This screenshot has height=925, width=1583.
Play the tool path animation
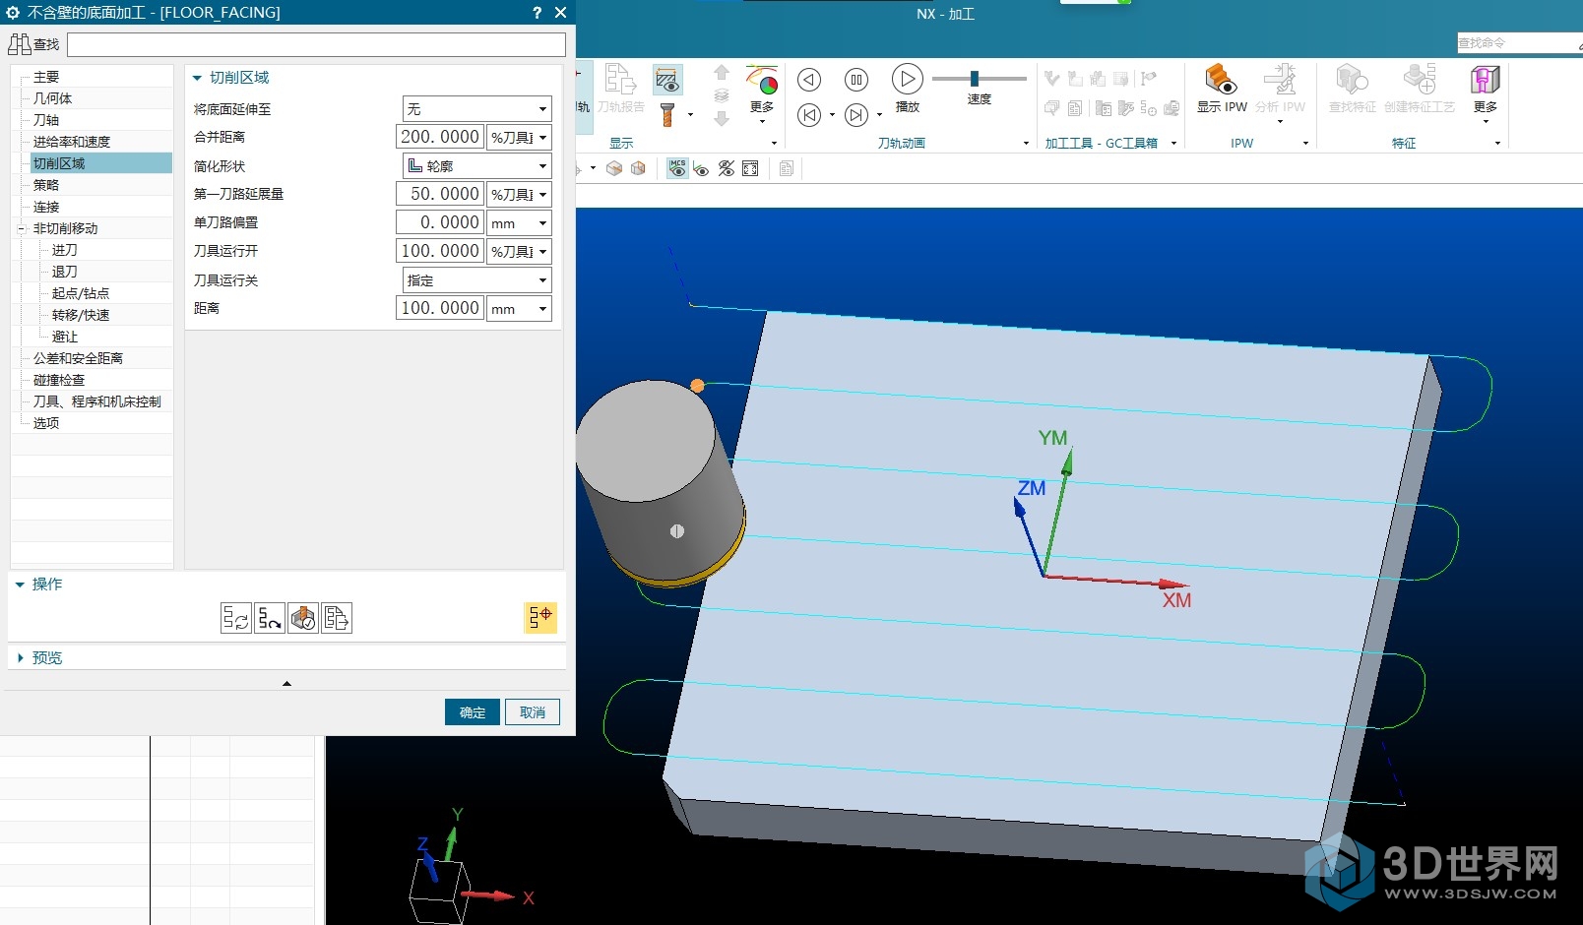pos(907,79)
